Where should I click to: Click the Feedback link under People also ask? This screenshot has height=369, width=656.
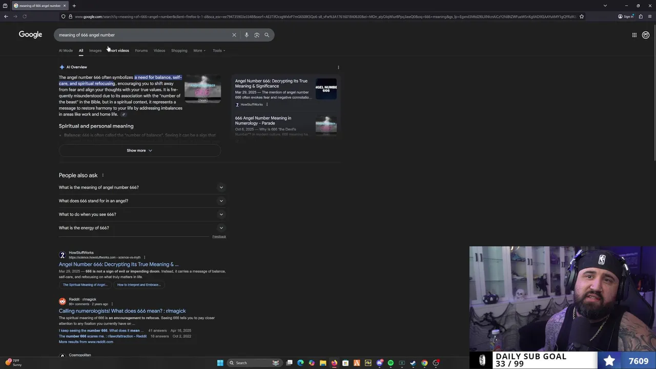tap(219, 237)
